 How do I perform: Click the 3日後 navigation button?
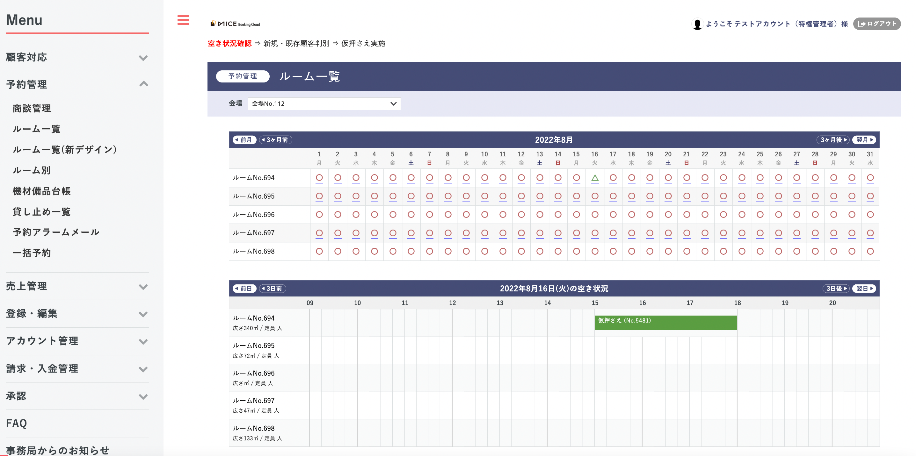coord(836,289)
